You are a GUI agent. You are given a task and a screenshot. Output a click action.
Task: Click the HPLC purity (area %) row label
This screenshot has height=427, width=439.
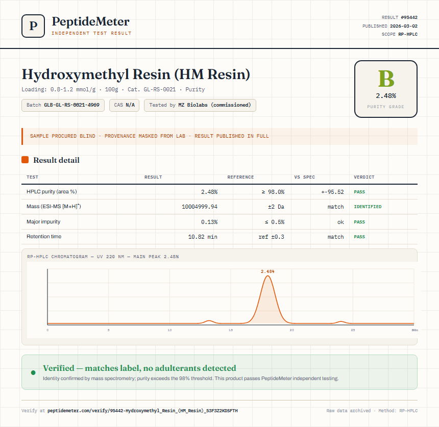click(x=52, y=192)
